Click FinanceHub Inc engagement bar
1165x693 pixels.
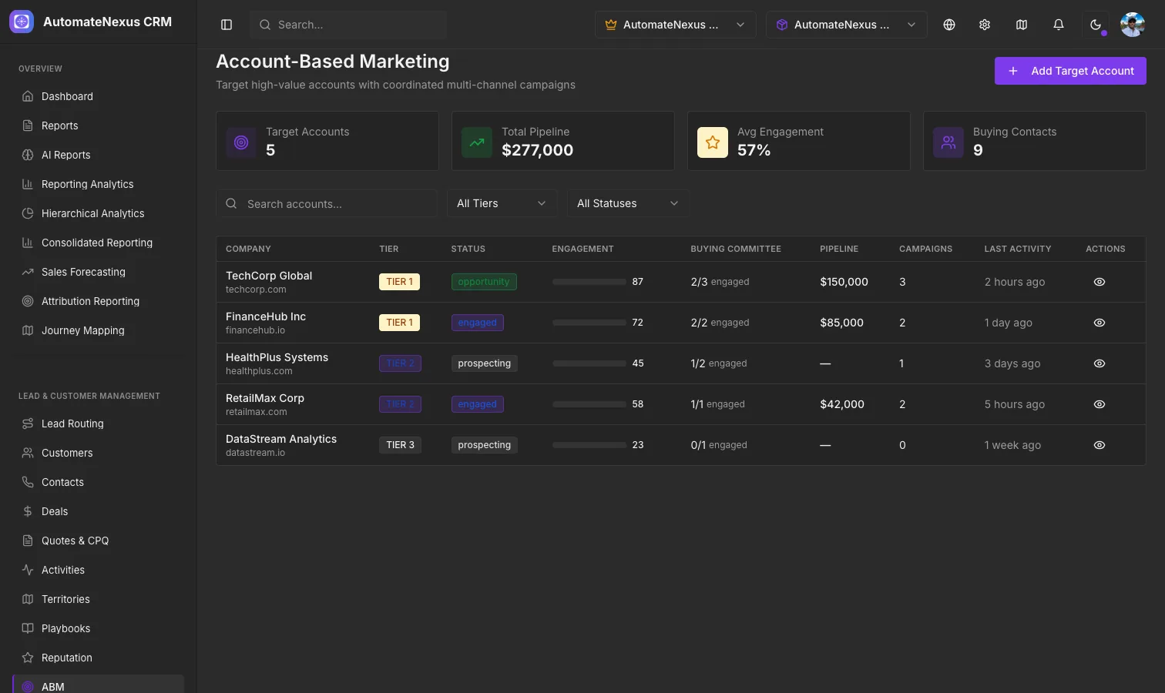tap(589, 323)
